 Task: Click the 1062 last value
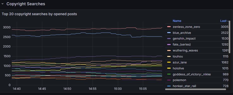pyautogui.click(x=225, y=62)
